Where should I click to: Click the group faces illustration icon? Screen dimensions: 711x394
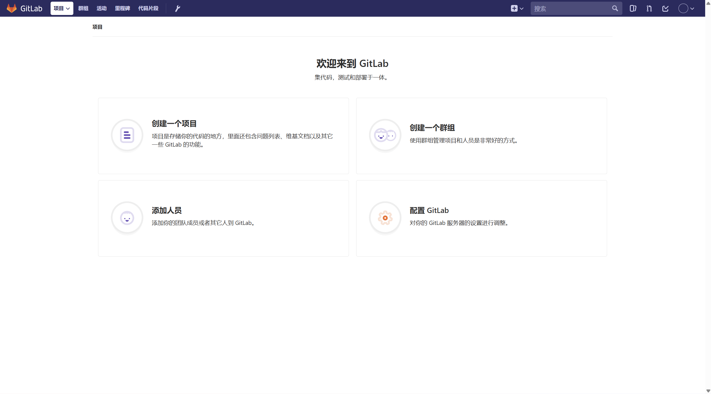(385, 135)
